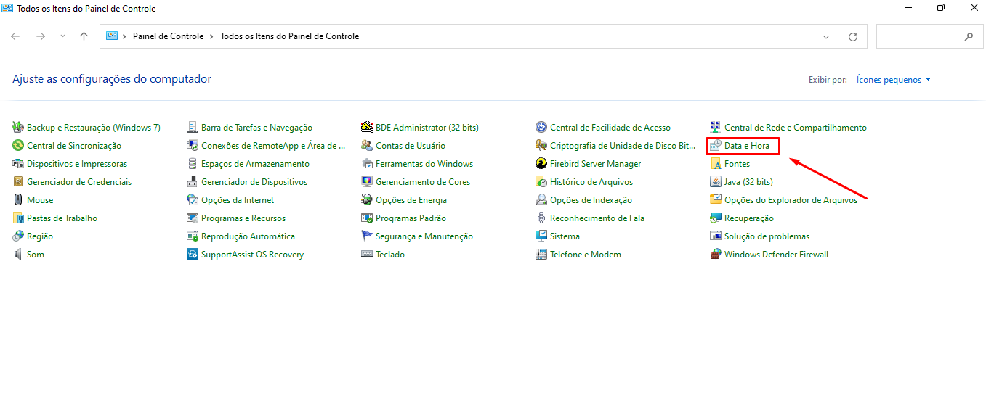Open the Gerenciador de Dispositivos link

254,182
